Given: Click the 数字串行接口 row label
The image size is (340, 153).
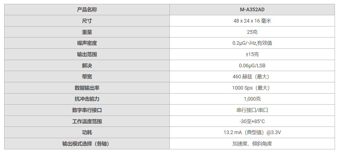Looking at the screenshot, I should click(87, 110).
